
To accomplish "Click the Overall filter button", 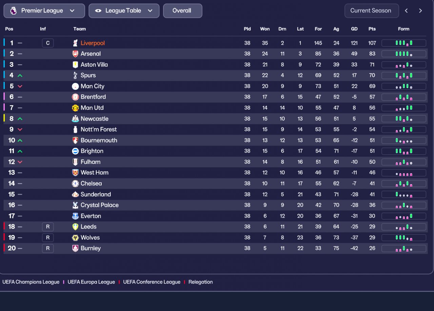I will [x=182, y=11].
